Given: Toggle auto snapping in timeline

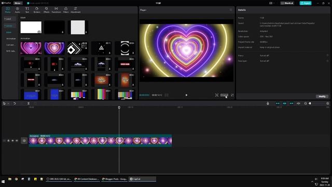Looking at the screenshot, I should click(285, 103).
